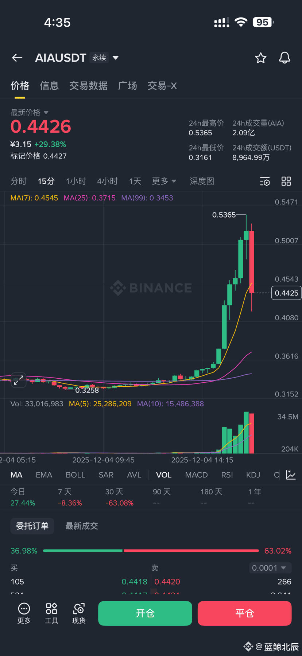Tap the 24h成交额 8,964.99万 value
This screenshot has height=656, width=302.
point(251,157)
